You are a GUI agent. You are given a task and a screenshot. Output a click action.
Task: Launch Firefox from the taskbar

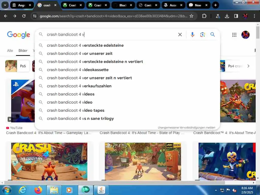tap(38, 190)
